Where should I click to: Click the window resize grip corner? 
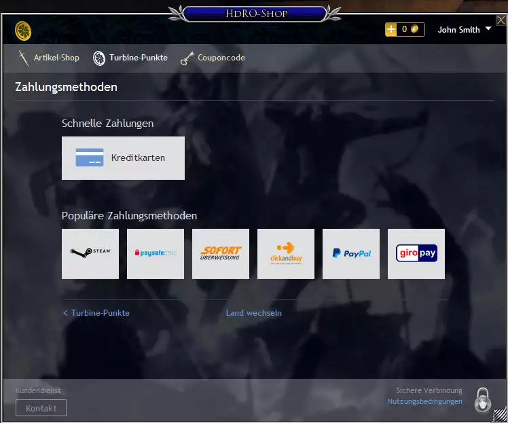(500, 416)
